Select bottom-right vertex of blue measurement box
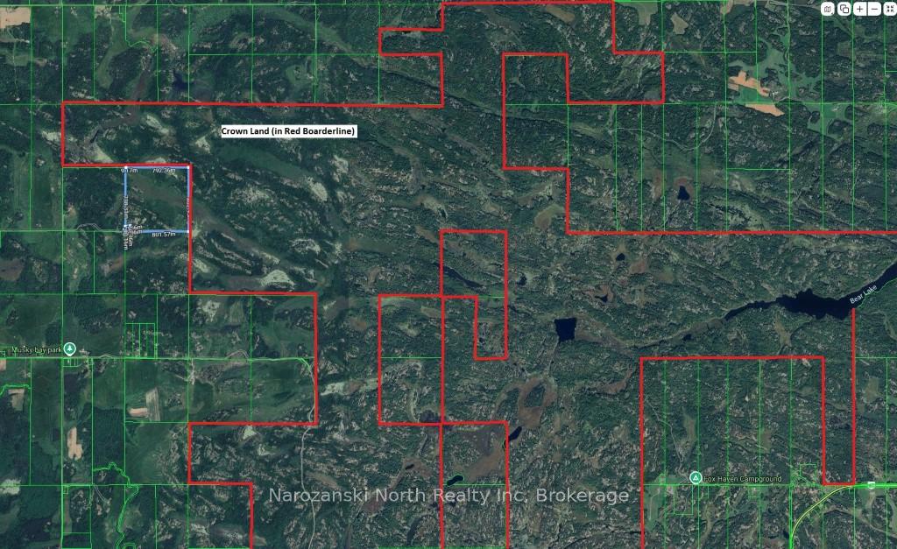Viewport: 897px width, 549px height. coord(190,231)
